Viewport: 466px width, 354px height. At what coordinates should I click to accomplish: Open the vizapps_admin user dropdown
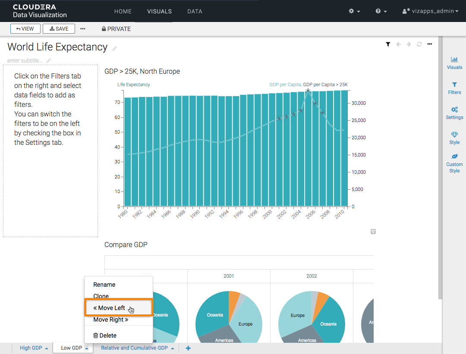click(430, 11)
